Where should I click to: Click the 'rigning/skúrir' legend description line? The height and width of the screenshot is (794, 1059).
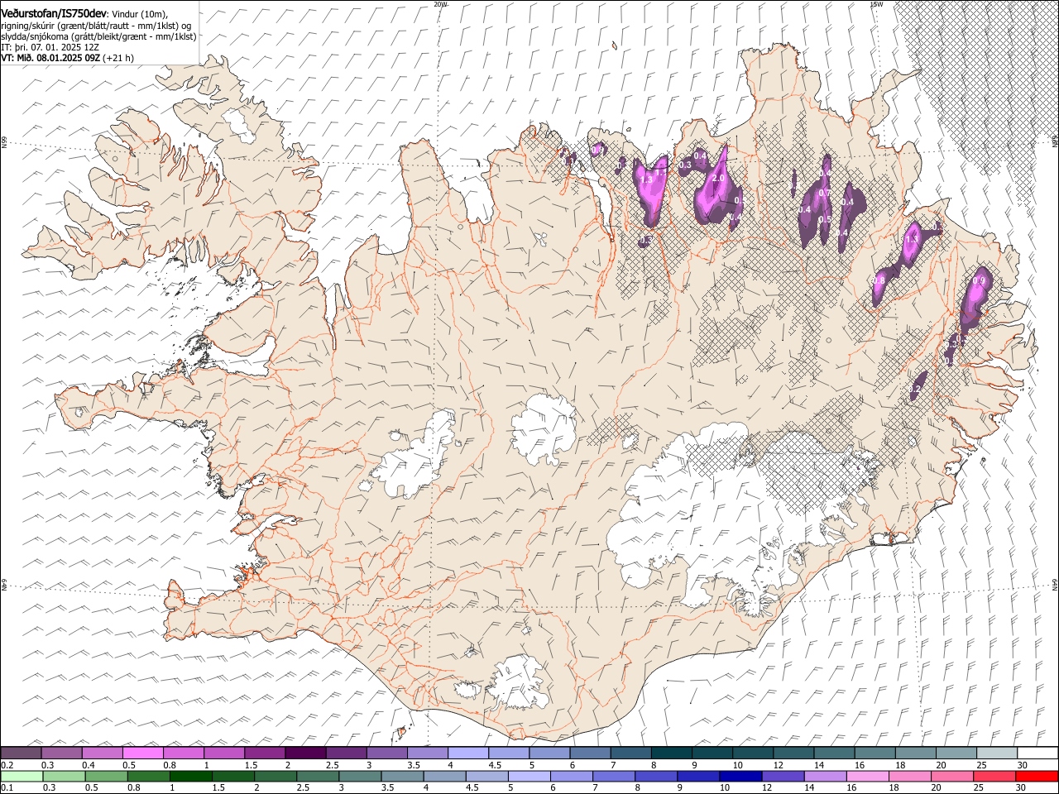96,26
